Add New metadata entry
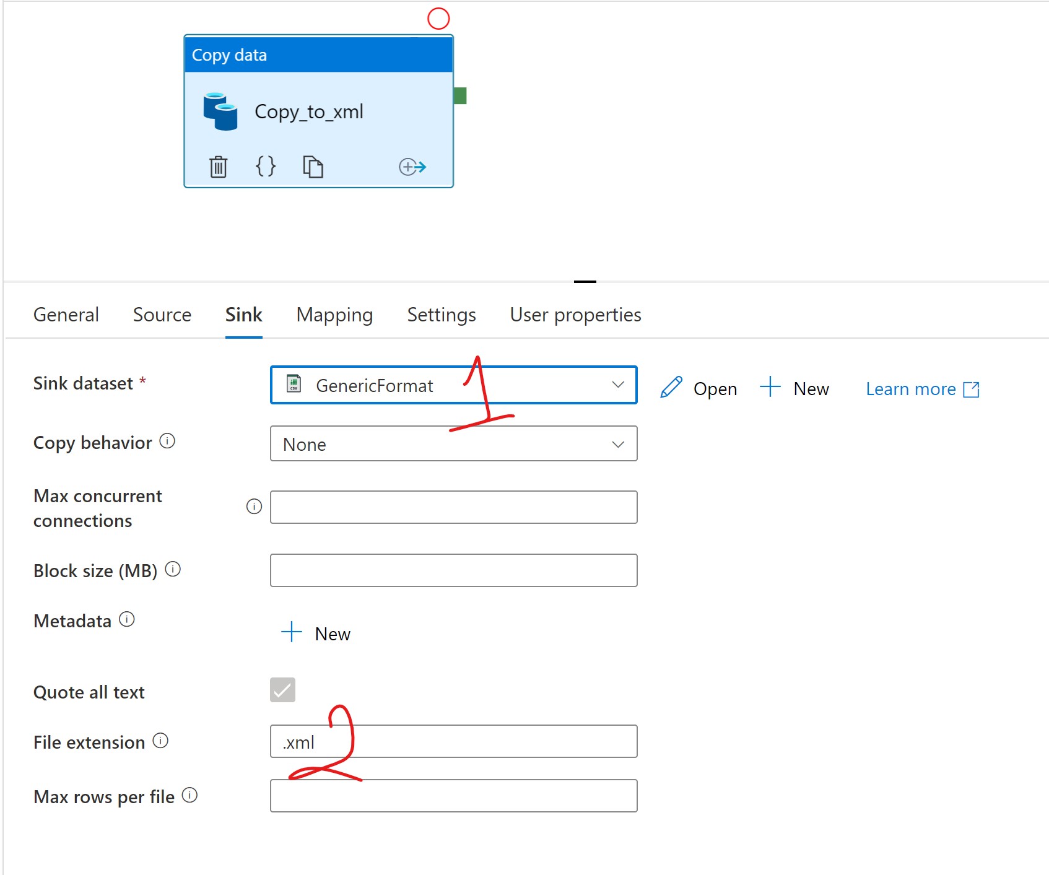The height and width of the screenshot is (875, 1049). coord(316,633)
